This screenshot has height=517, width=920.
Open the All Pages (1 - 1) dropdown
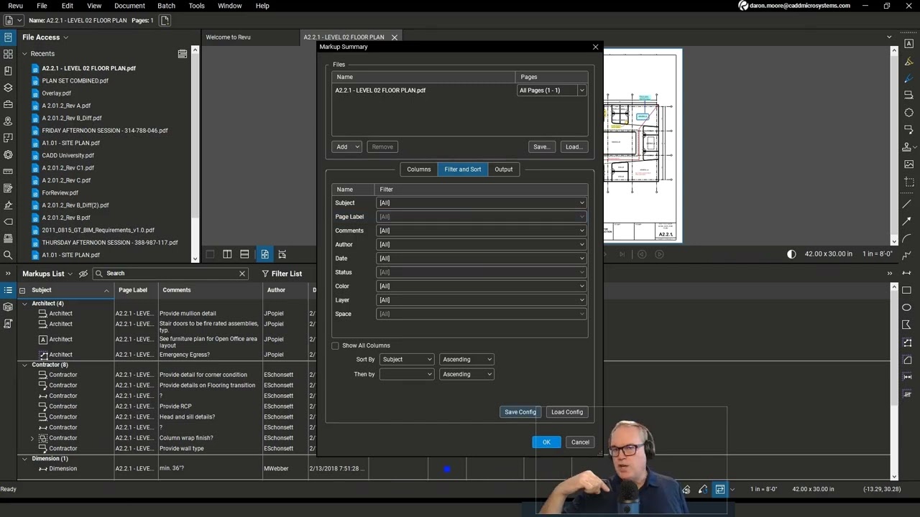pos(551,90)
